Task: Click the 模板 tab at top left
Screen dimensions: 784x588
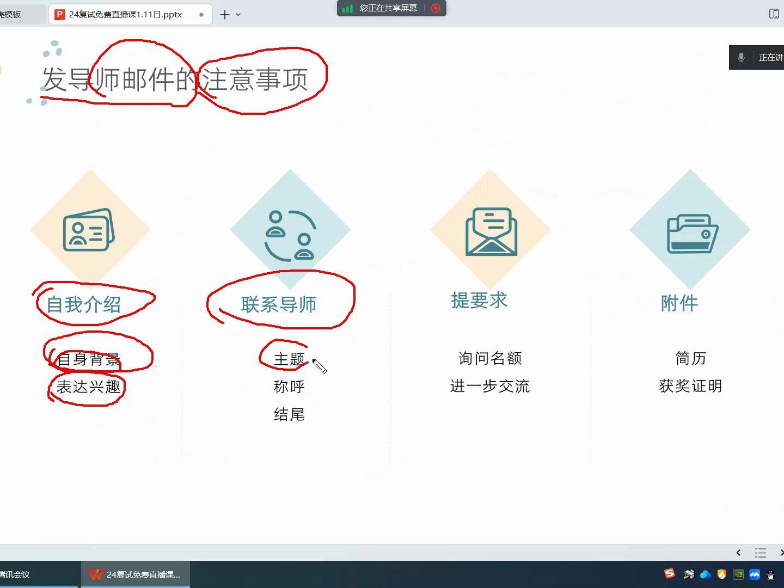Action: [x=22, y=15]
